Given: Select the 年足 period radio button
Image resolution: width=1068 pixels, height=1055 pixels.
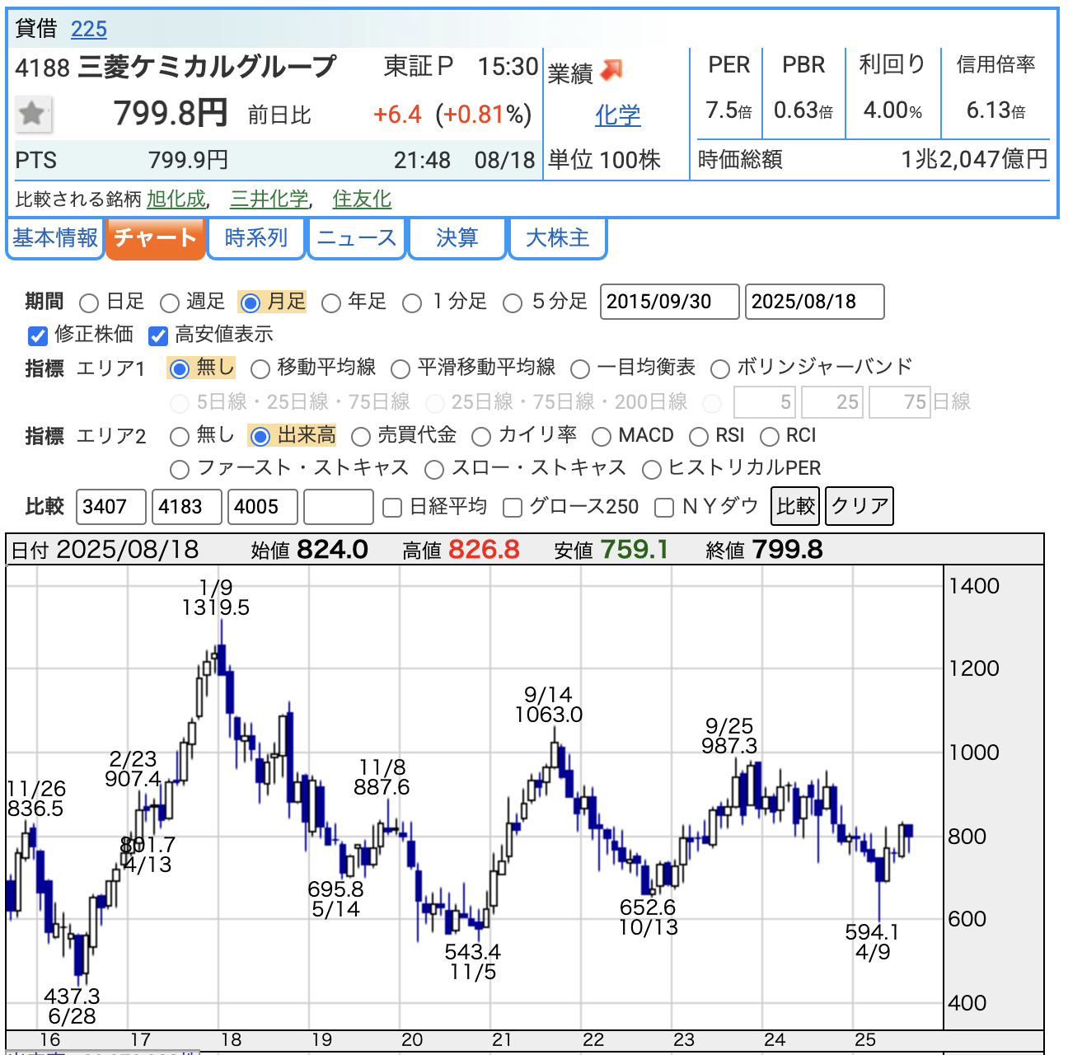Looking at the screenshot, I should click(x=331, y=303).
